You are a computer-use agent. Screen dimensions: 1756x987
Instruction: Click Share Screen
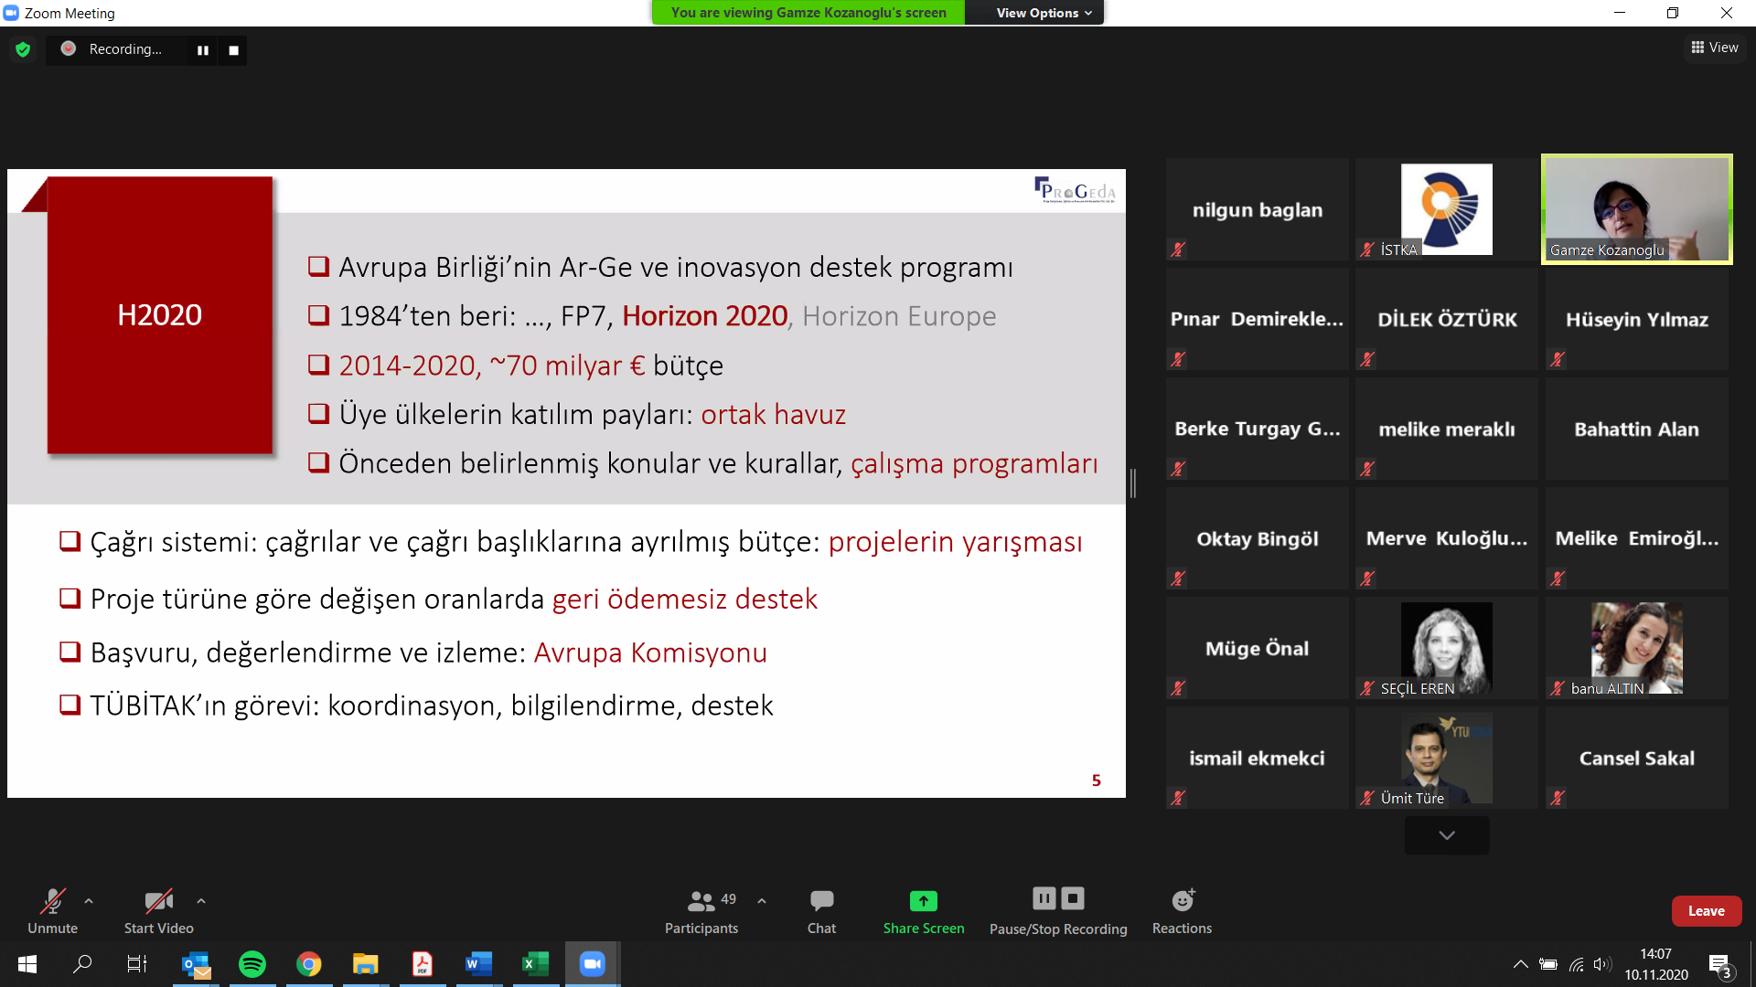tap(924, 911)
